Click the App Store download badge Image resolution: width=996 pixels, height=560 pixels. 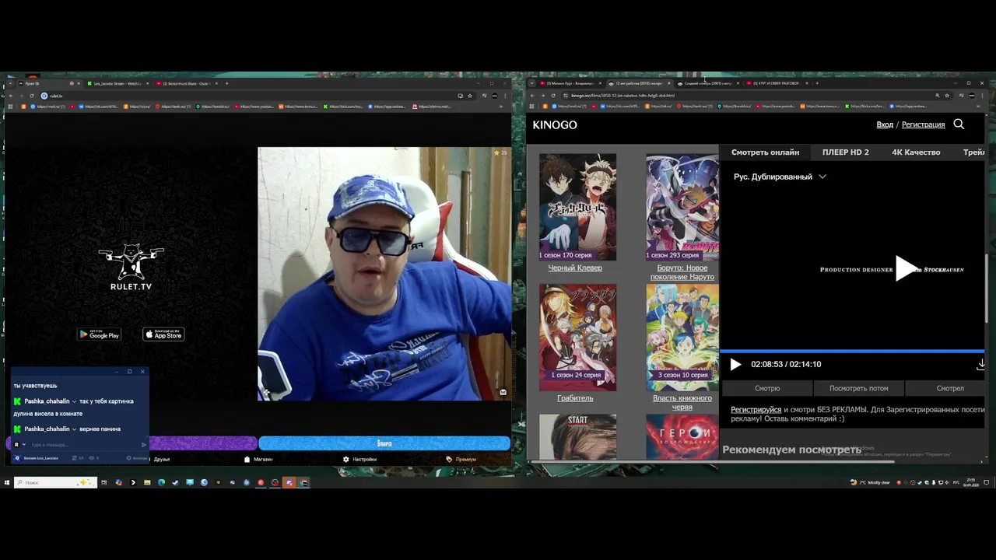[163, 334]
